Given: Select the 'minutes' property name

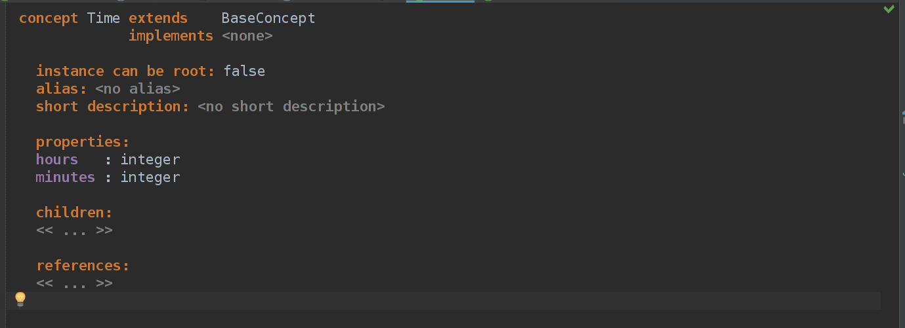Looking at the screenshot, I should tap(66, 177).
